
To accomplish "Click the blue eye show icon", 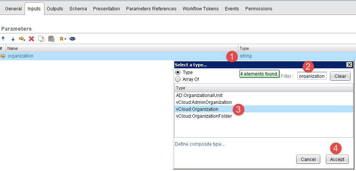I will click(72, 39).
